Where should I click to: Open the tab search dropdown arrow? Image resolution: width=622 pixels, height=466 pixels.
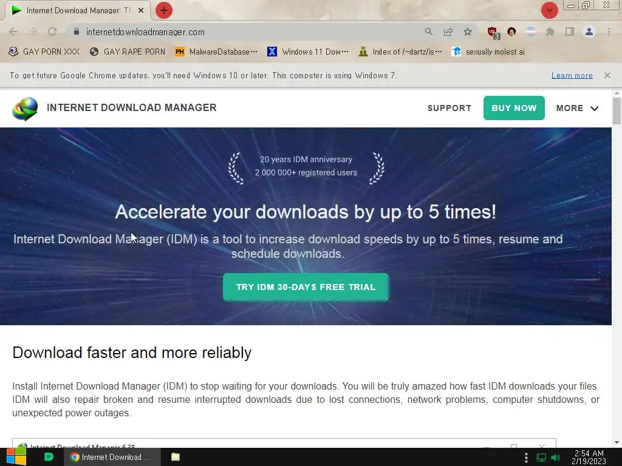[549, 10]
